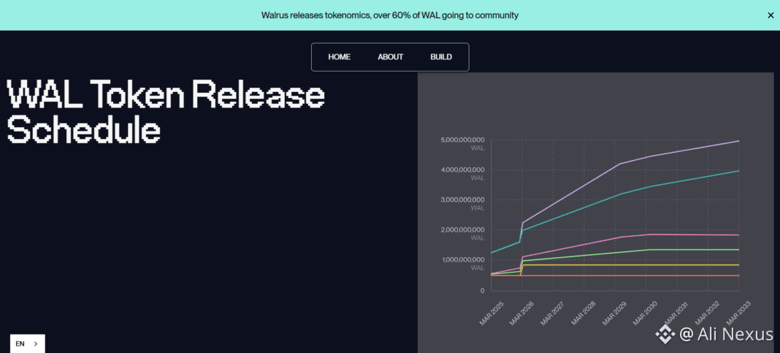The image size is (780, 353).
Task: Click the MAR 2025 axis label
Action: point(492,314)
